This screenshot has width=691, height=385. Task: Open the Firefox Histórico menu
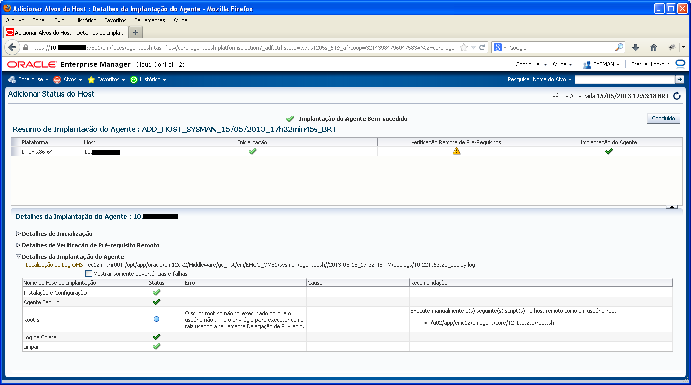pyautogui.click(x=86, y=20)
